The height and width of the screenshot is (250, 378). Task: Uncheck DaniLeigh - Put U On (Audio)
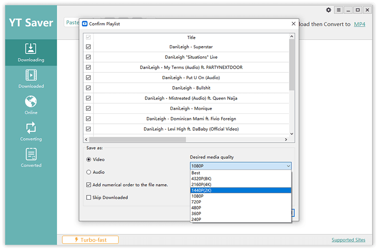tap(88, 77)
